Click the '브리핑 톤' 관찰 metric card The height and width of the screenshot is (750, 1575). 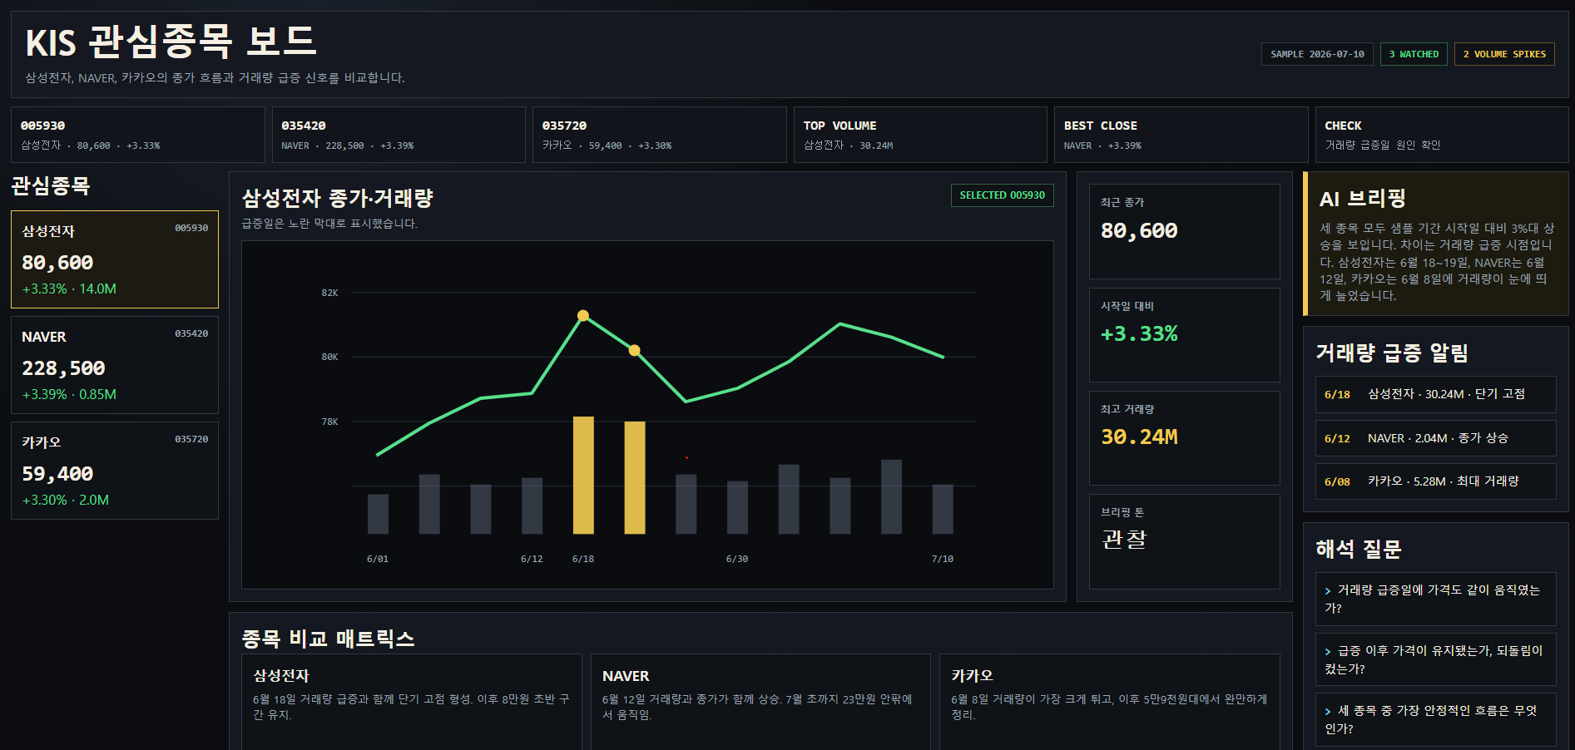(1185, 541)
